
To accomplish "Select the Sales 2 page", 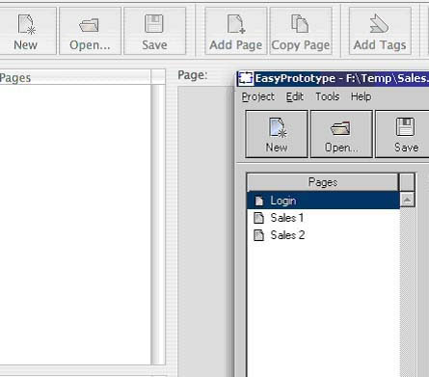I will click(x=323, y=235).
